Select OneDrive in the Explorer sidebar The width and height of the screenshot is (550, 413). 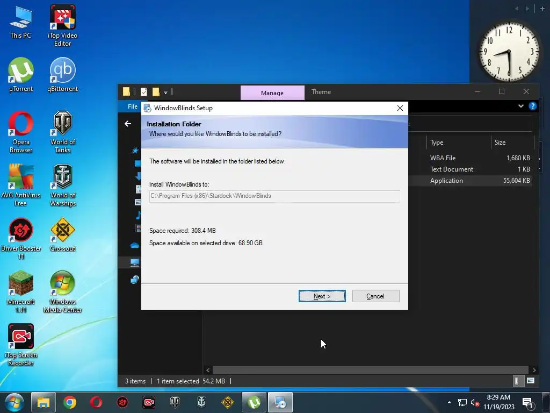[135, 245]
